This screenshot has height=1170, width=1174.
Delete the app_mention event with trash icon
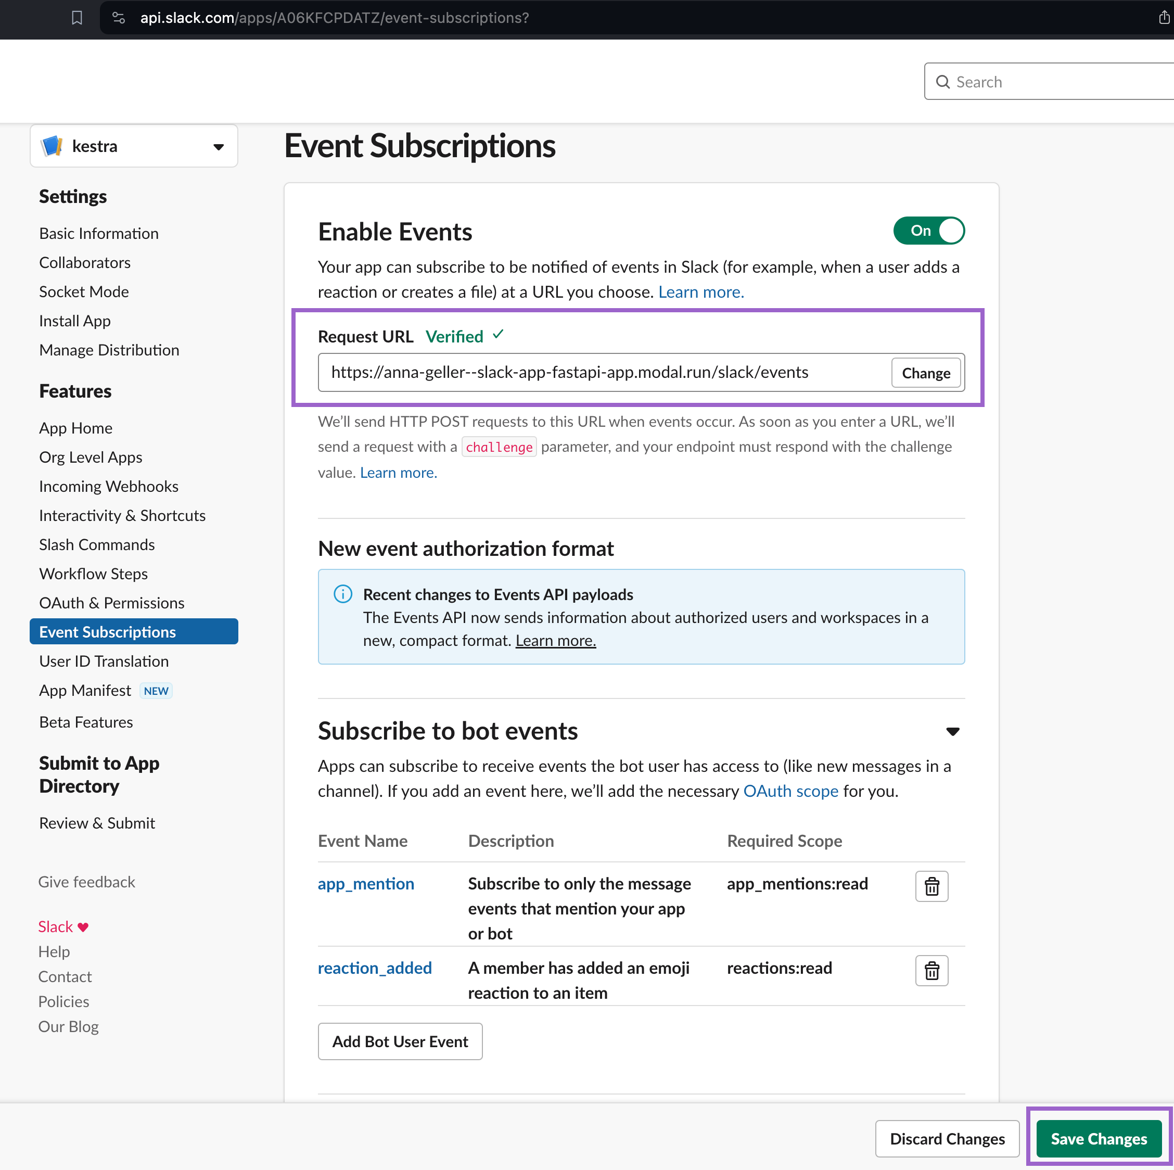click(x=931, y=886)
